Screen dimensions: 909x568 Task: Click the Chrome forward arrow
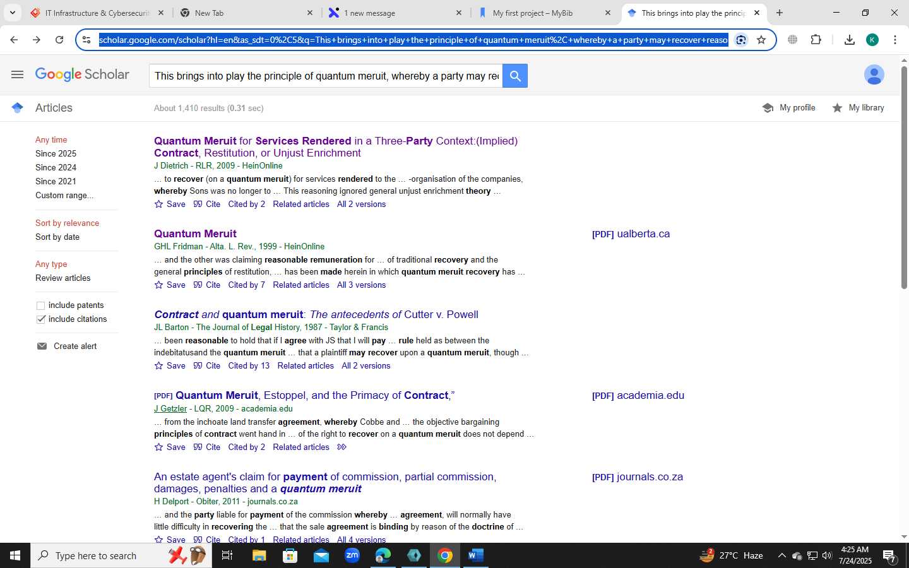[x=37, y=40]
